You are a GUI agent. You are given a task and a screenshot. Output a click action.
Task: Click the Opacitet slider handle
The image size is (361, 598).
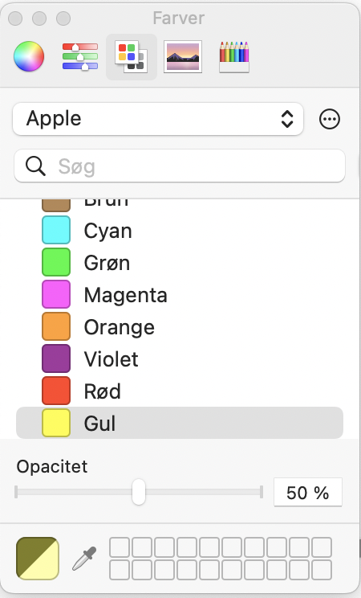click(x=139, y=492)
